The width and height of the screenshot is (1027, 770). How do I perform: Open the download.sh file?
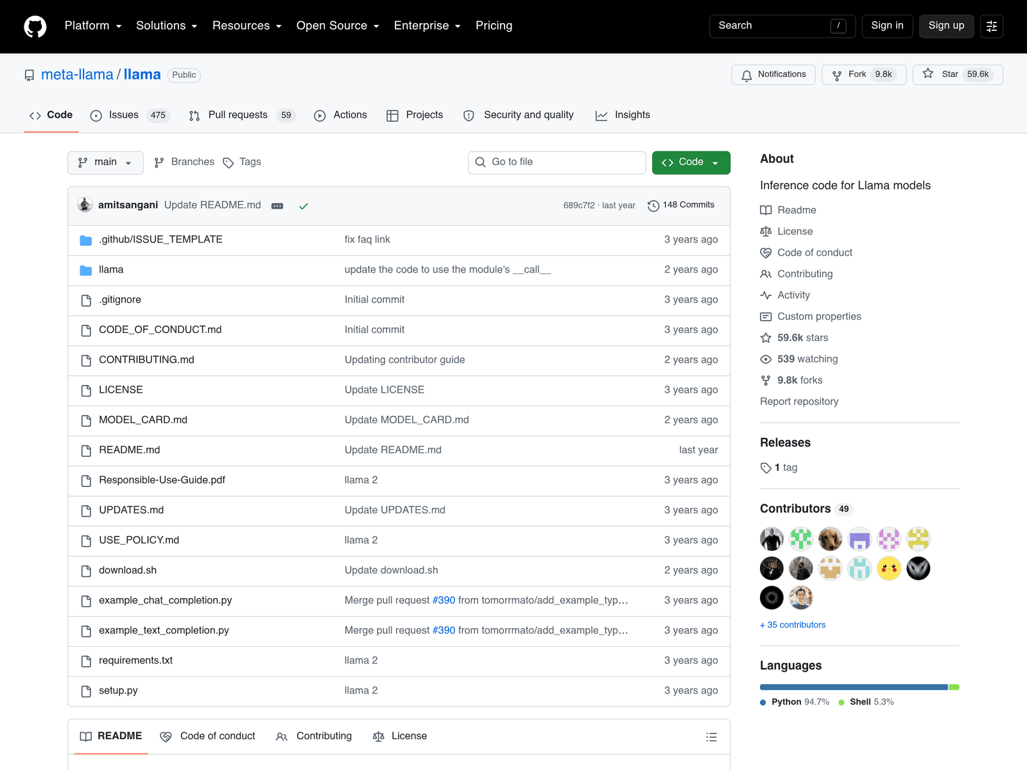click(128, 570)
